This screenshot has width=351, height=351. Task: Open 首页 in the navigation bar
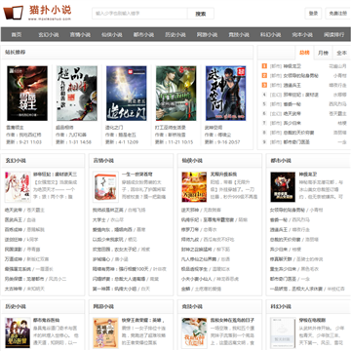[17, 34]
